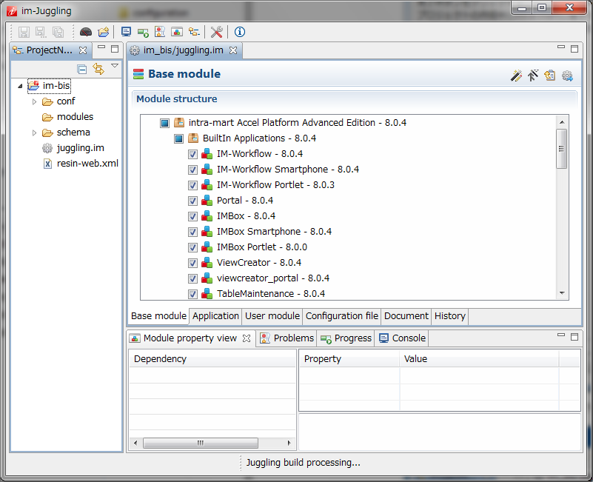
Task: Uncheck the IM-Workflow - 8.0.4 module
Action: point(192,154)
